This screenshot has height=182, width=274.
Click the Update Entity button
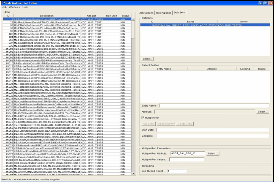pos(166,124)
